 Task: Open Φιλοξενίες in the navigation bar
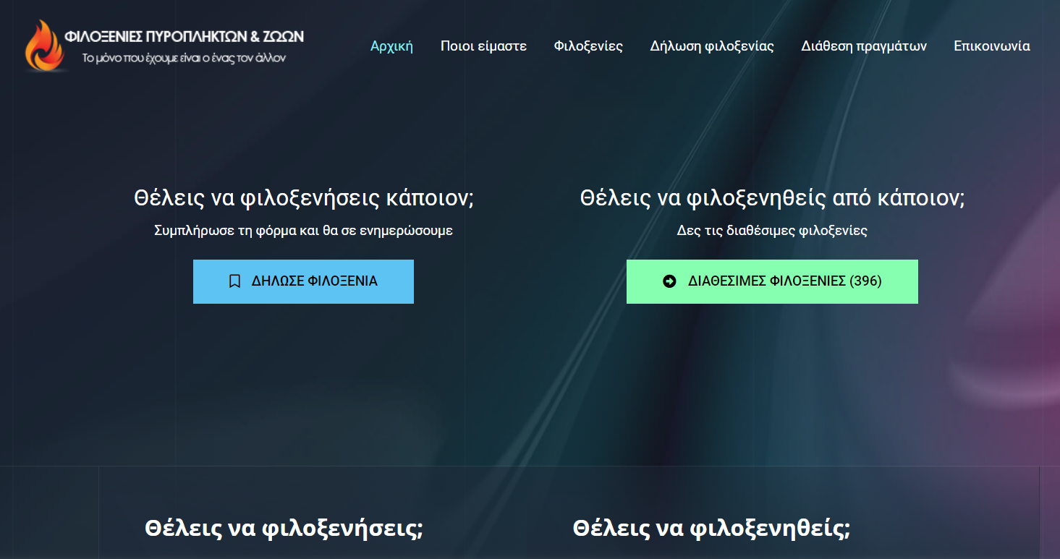click(588, 46)
